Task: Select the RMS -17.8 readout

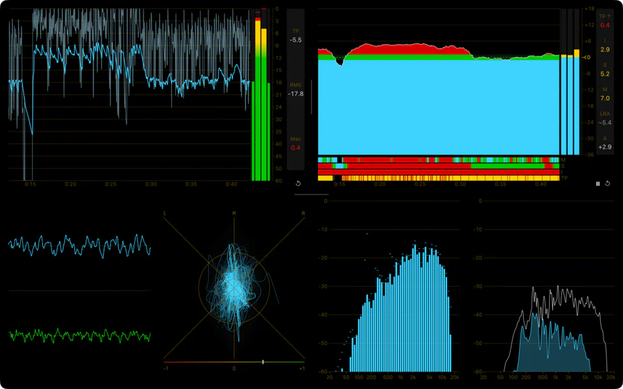Action: (295, 89)
